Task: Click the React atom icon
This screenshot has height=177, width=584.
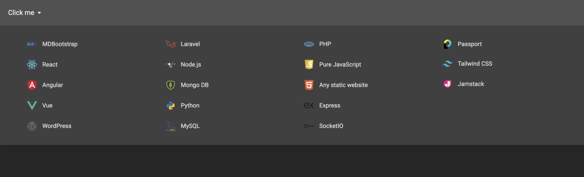Action: 32,65
